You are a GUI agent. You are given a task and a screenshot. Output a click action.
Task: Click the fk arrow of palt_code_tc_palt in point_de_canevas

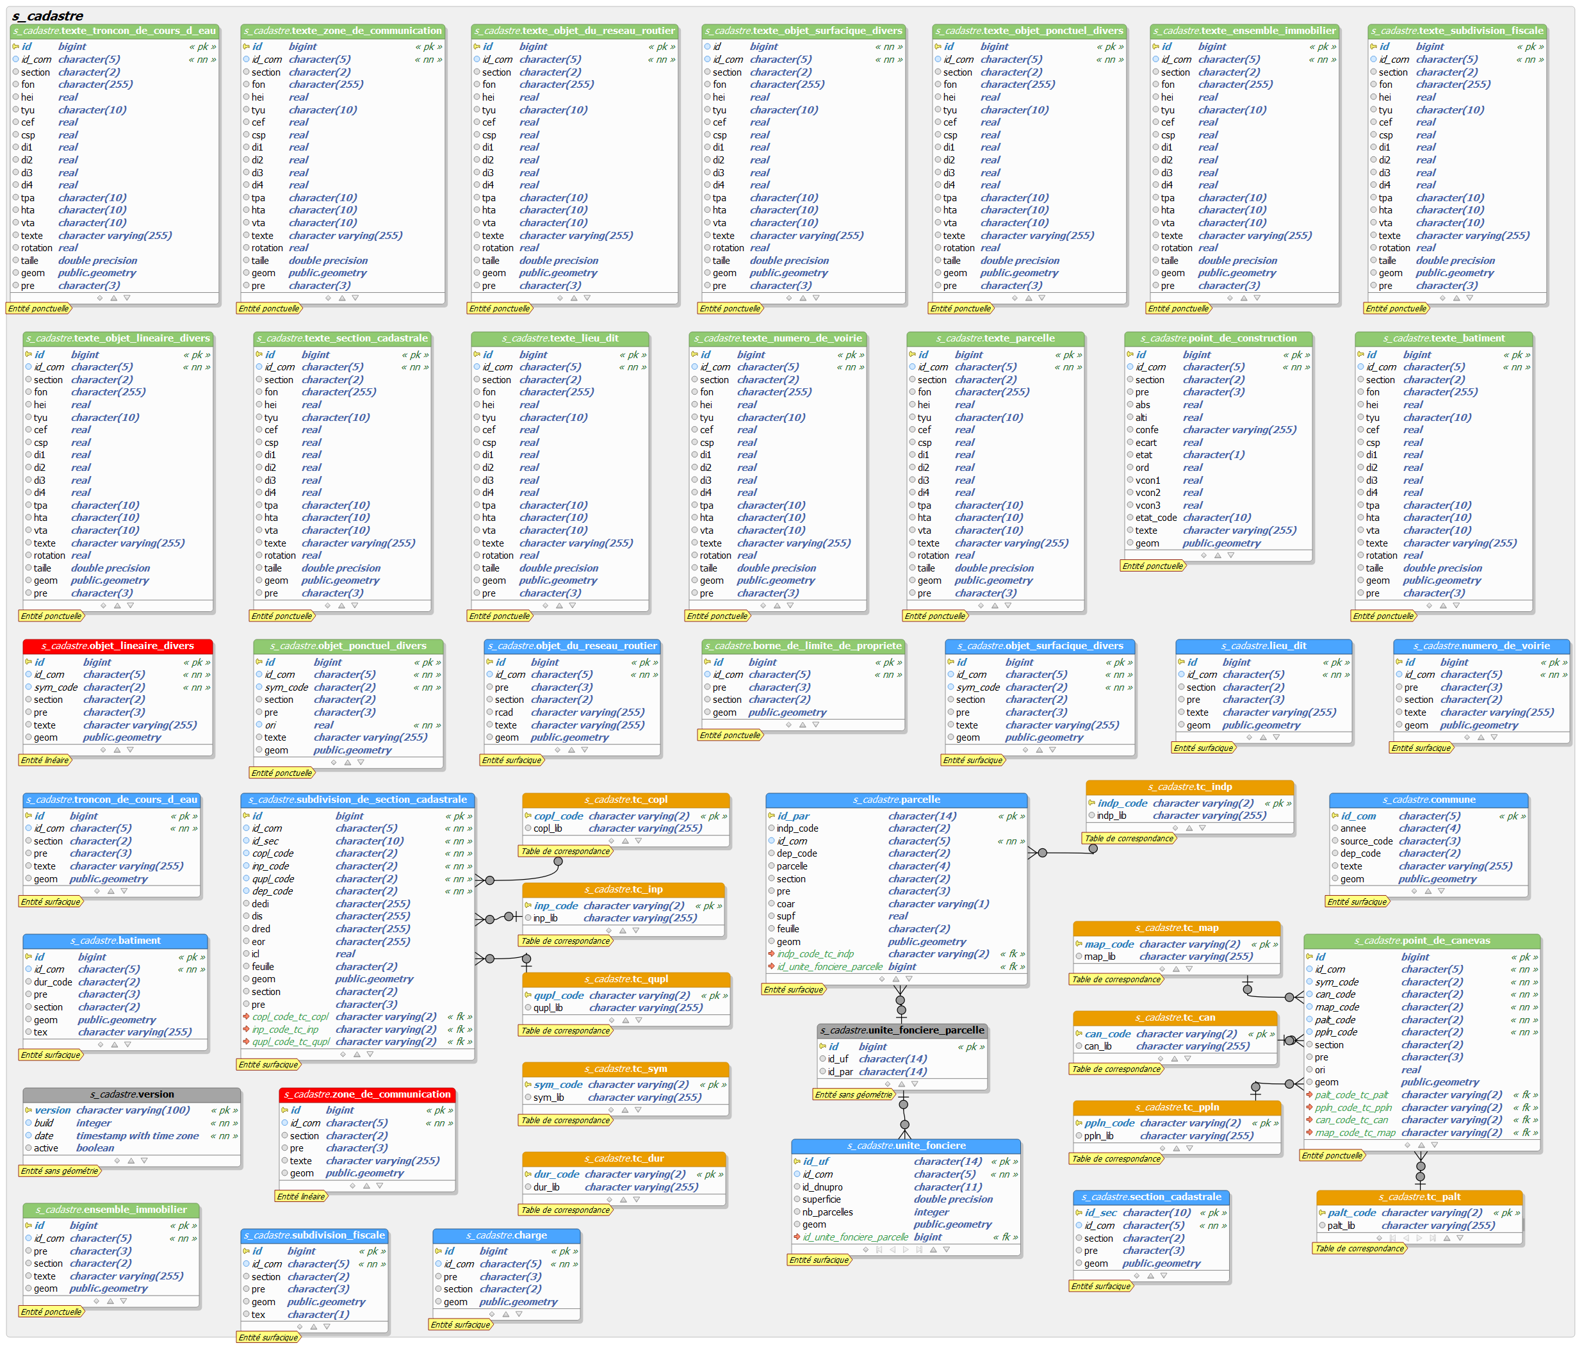coord(1309,1095)
